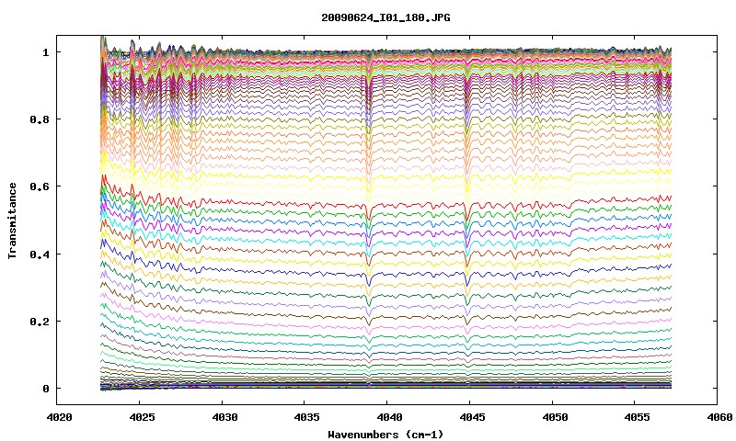Click the x-axis tick label 4055
This screenshot has width=736, height=441.
[x=637, y=416]
